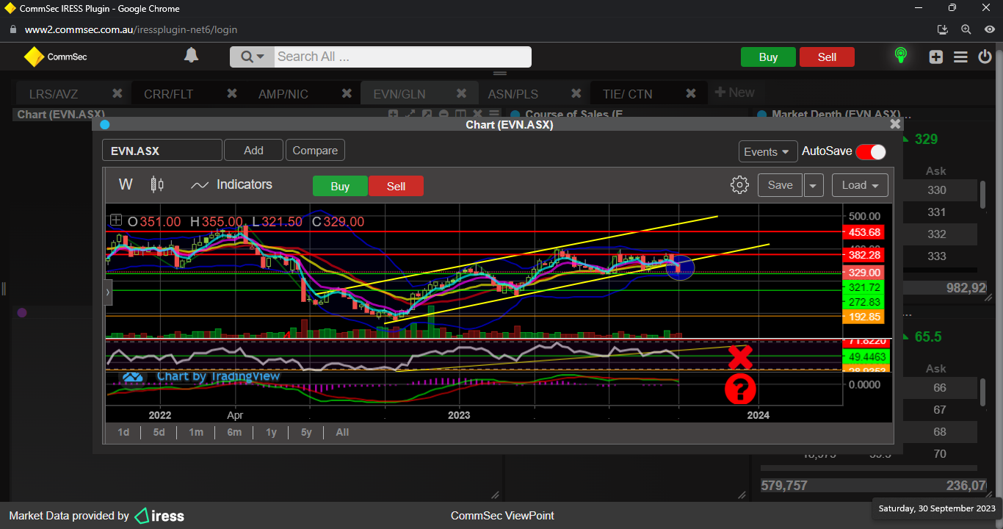Click the Chrome install app icon
This screenshot has width=1003, height=529.
(x=944, y=29)
